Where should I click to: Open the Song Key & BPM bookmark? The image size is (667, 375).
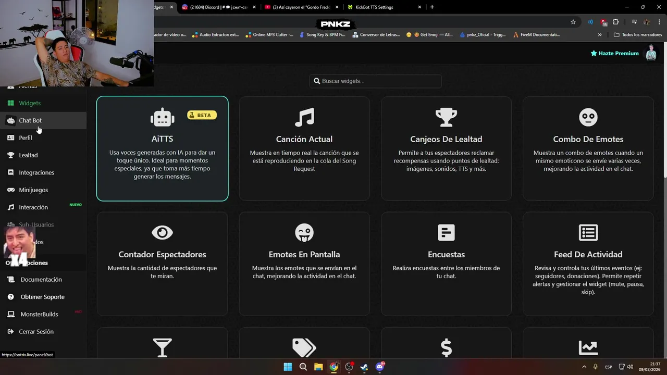coord(322,35)
